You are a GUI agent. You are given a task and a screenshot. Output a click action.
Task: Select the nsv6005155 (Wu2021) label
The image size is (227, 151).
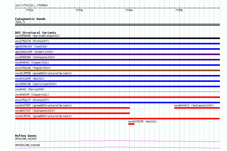click(x=143, y=121)
